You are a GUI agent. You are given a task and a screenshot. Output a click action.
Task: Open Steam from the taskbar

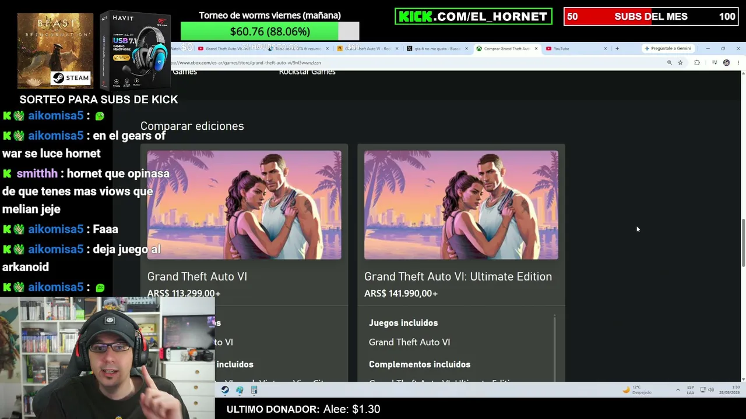click(x=225, y=390)
